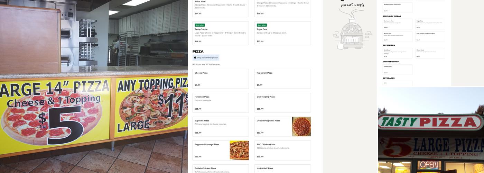
Task: Open the BBQ Chicken Pizza item
Action: 282,151
